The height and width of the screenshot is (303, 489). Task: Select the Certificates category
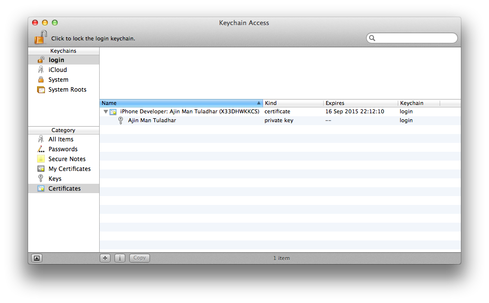pyautogui.click(x=64, y=188)
